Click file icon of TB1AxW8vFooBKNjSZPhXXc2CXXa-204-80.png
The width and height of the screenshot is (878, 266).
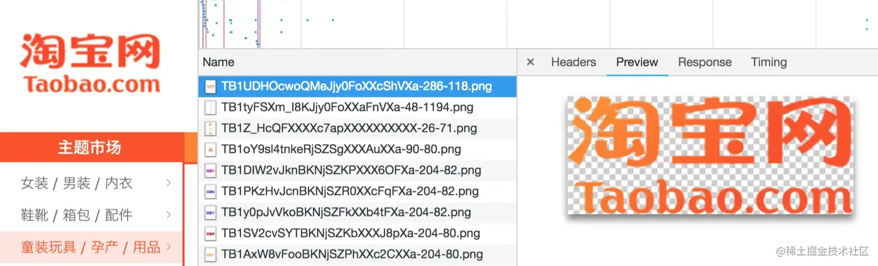[210, 254]
